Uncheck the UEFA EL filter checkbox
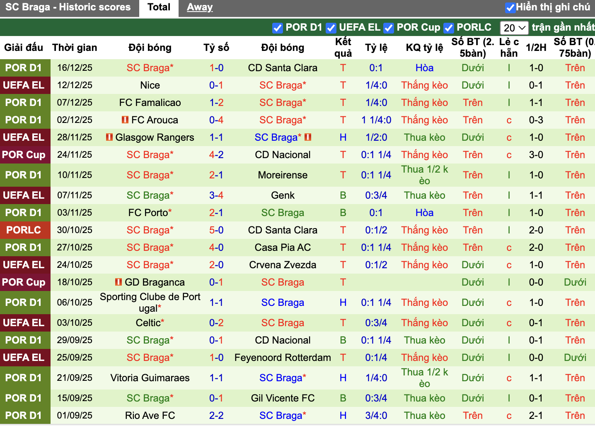 [x=331, y=28]
